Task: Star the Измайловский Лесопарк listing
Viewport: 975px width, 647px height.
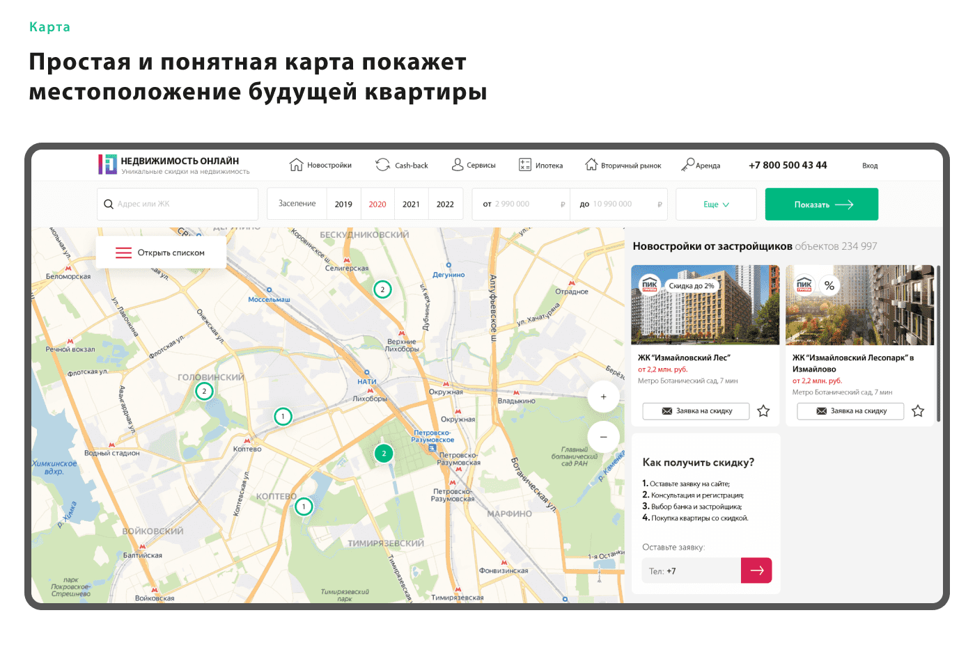Action: coord(918,411)
